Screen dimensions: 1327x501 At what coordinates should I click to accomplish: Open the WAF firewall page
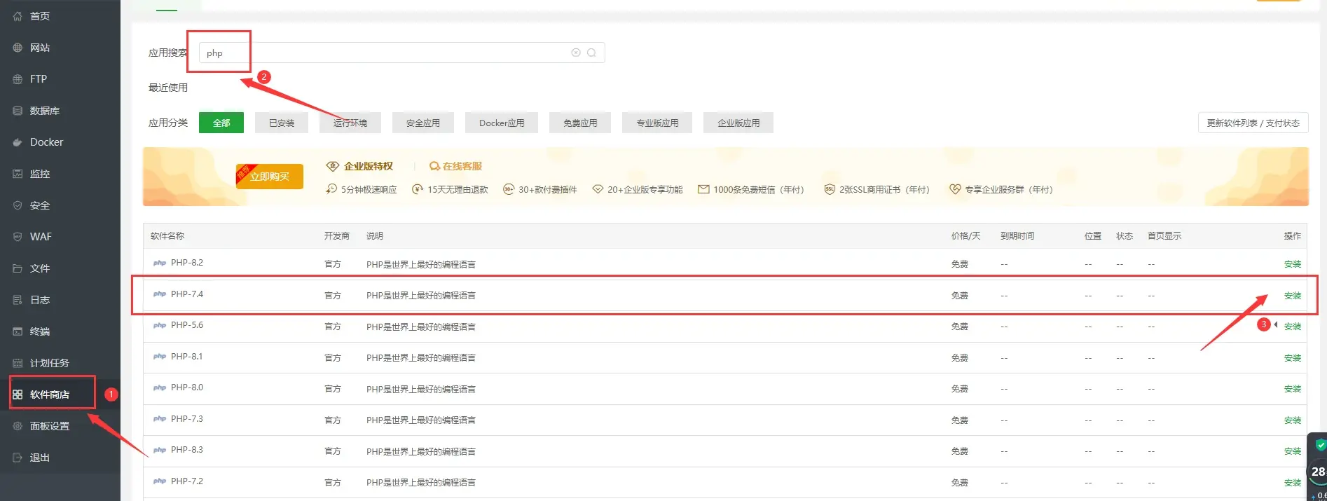point(41,237)
